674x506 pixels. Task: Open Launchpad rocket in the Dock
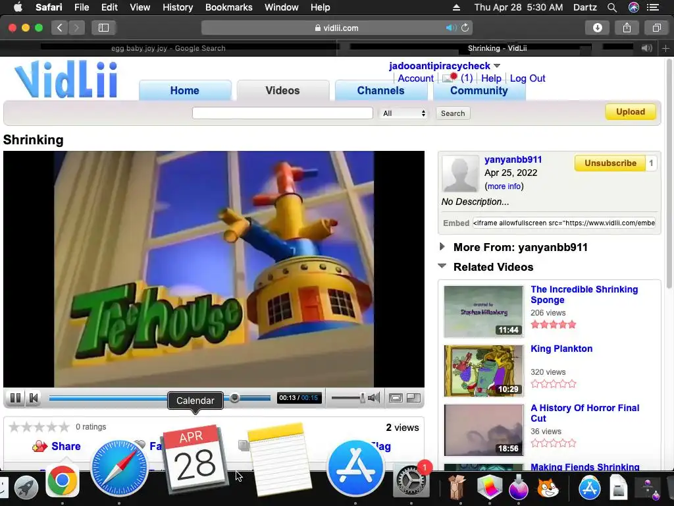click(x=26, y=488)
